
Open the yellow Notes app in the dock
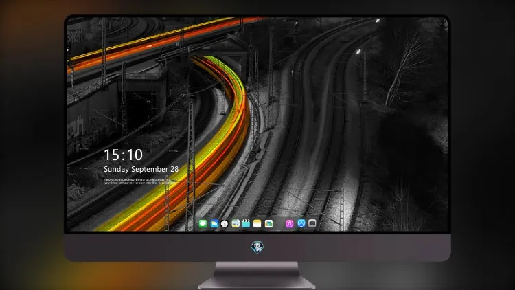[x=257, y=224]
